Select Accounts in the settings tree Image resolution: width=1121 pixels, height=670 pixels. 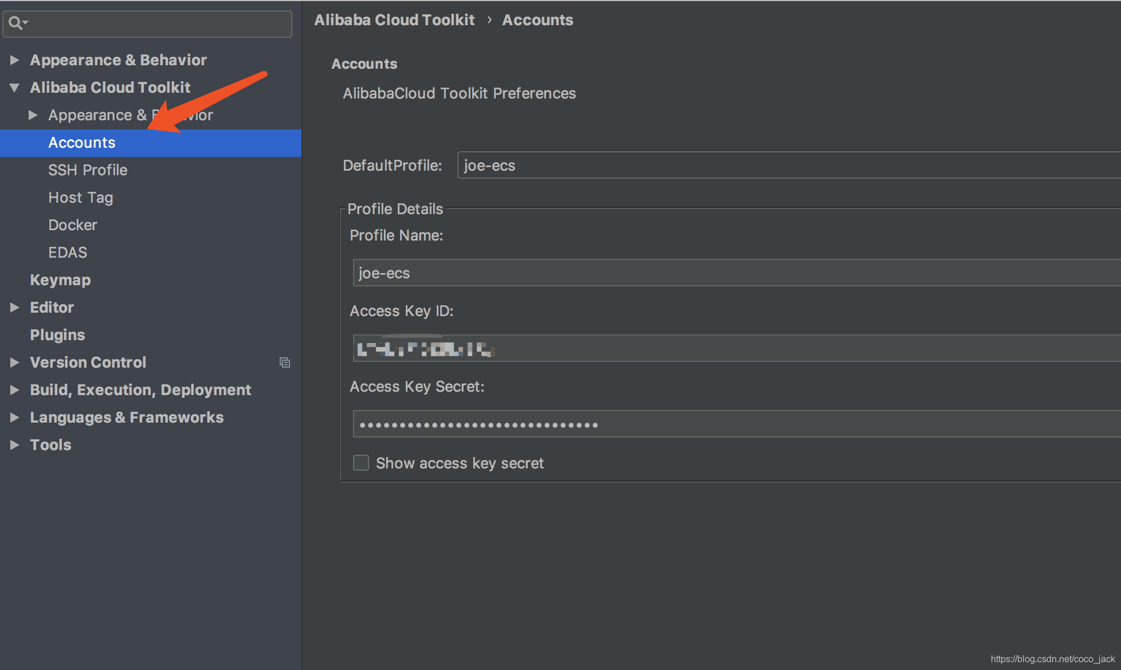tap(151, 143)
